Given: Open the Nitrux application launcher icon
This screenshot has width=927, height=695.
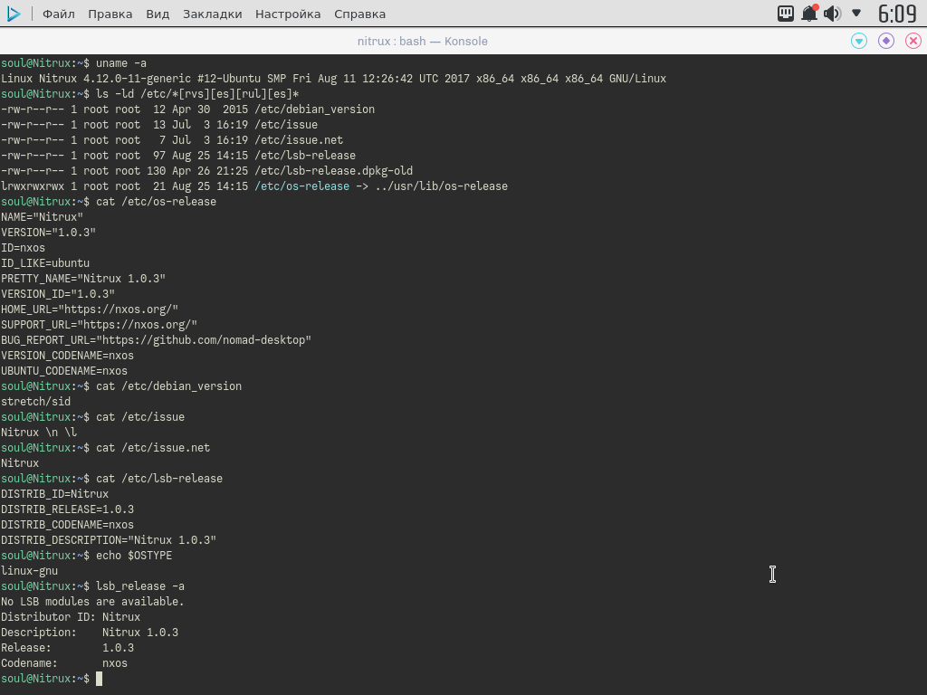Looking at the screenshot, I should click(13, 14).
